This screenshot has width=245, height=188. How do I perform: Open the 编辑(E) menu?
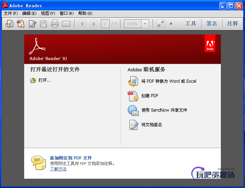[x=29, y=13]
